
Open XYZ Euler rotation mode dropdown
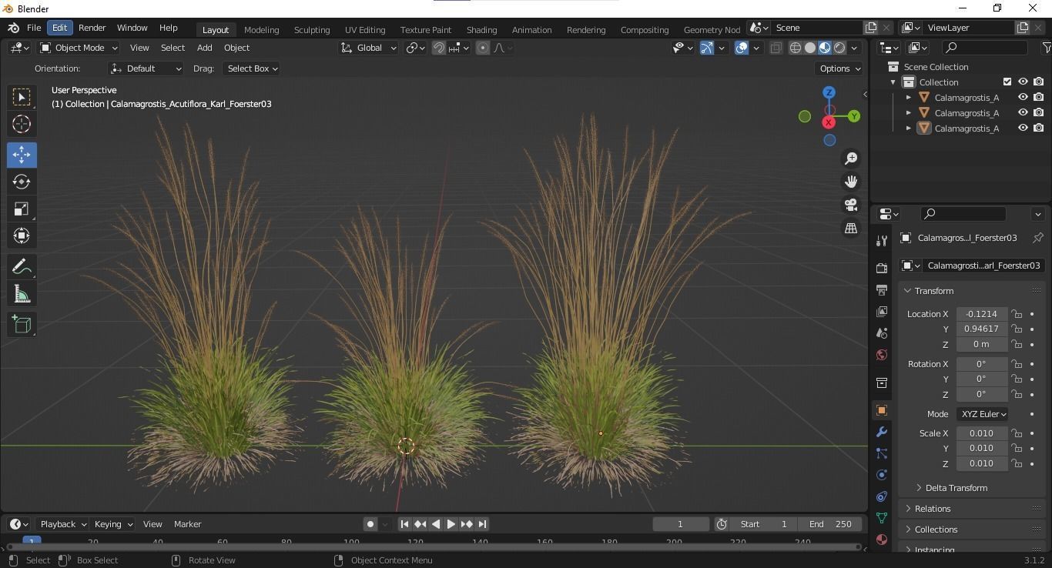(983, 414)
